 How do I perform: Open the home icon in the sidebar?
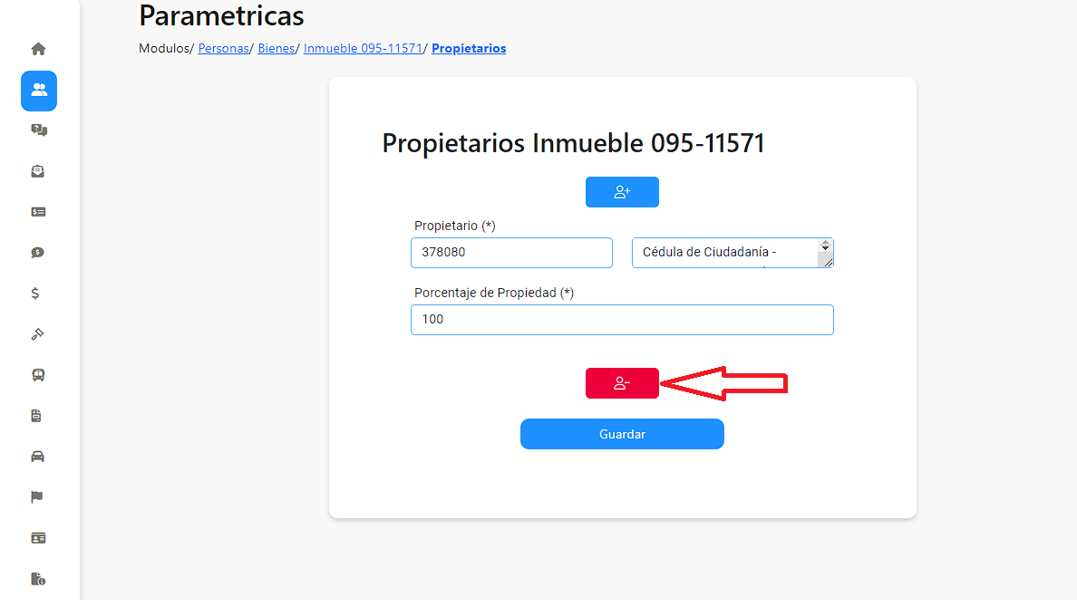coord(38,50)
